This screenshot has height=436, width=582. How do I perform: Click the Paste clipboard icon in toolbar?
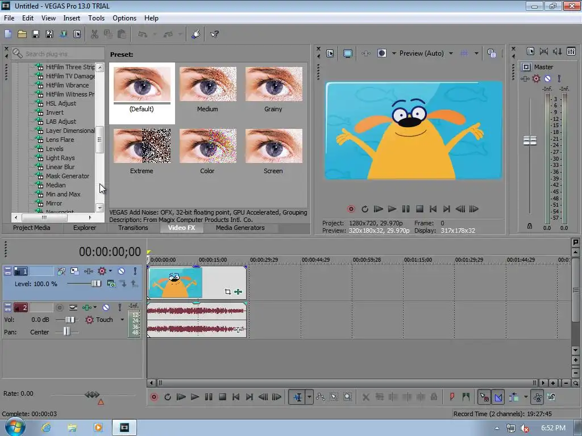(122, 34)
